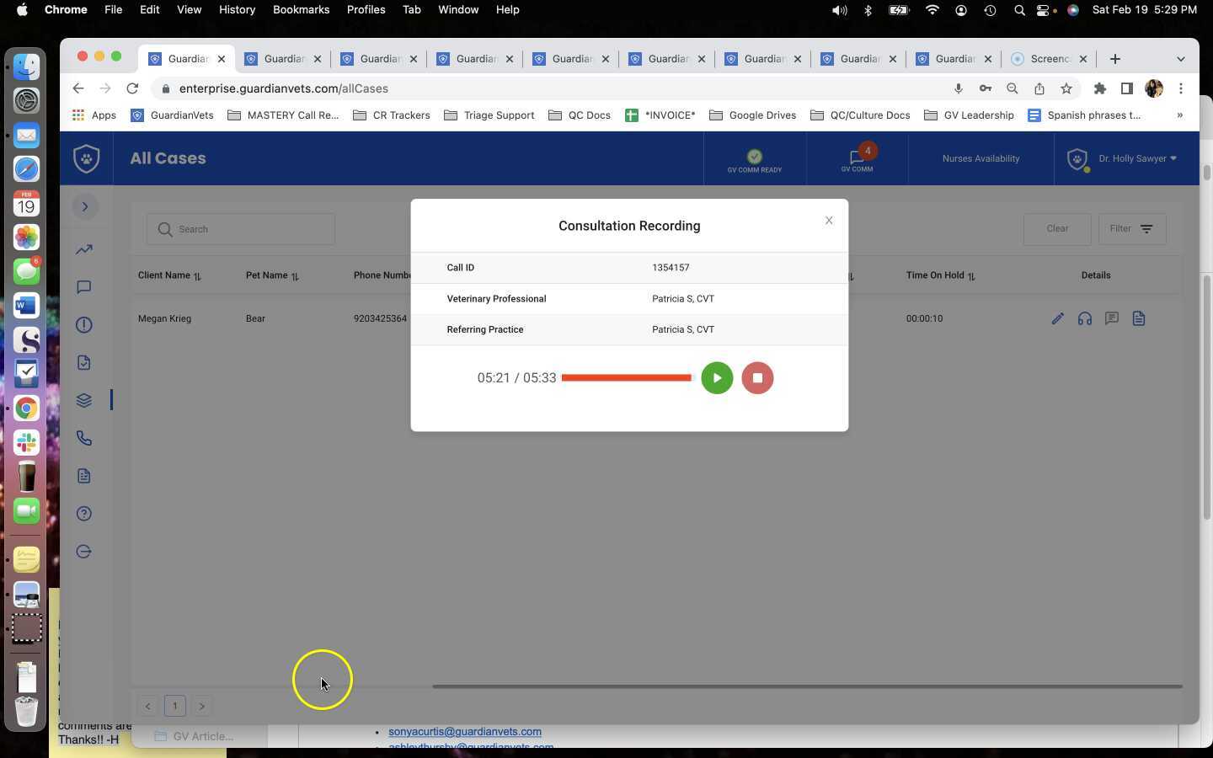
Task: Open the case comments bubble icon for Bear
Action: tap(1112, 318)
